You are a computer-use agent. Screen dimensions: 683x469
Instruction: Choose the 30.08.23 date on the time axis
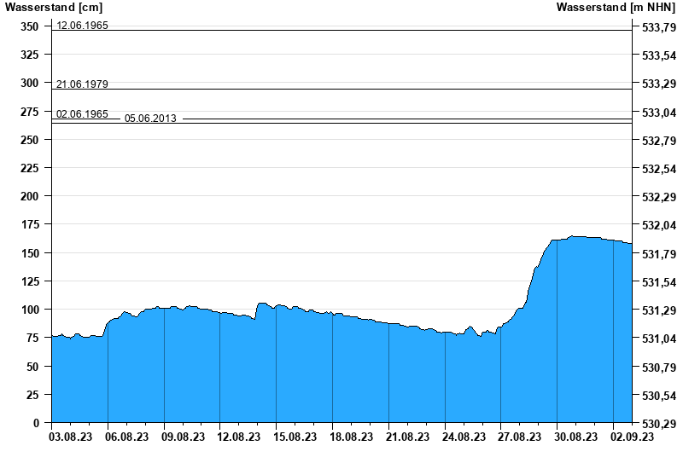(575, 437)
